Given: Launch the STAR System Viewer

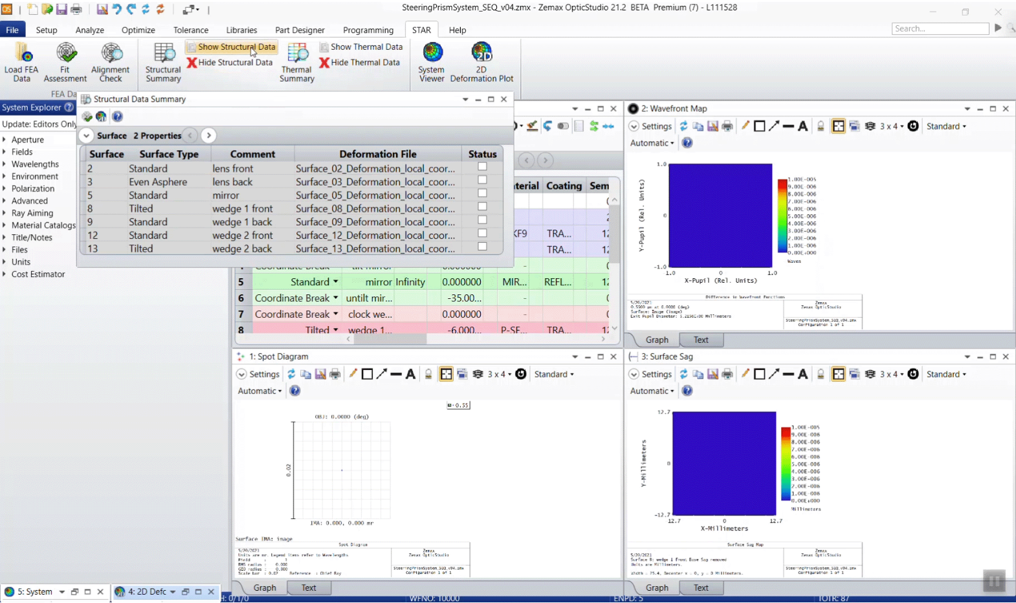Looking at the screenshot, I should 432,62.
